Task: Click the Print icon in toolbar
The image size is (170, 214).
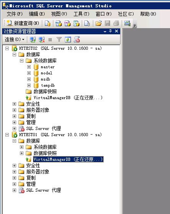Action: pos(116,23)
